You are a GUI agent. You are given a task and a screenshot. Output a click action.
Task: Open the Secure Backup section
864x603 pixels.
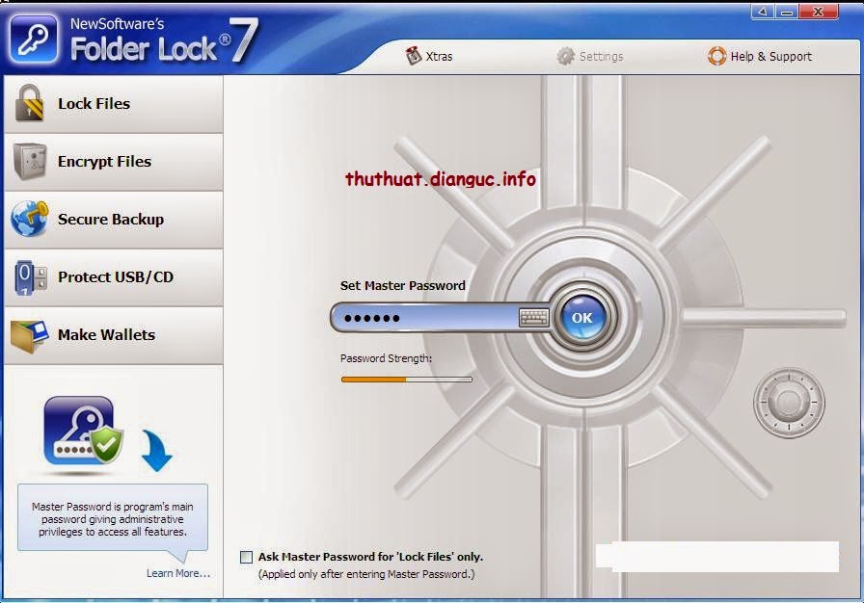click(114, 220)
